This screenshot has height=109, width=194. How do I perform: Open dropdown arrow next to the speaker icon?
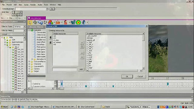tap(87, 22)
